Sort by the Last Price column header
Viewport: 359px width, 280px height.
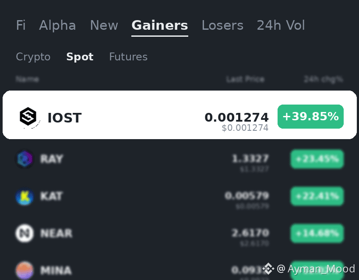(245, 79)
